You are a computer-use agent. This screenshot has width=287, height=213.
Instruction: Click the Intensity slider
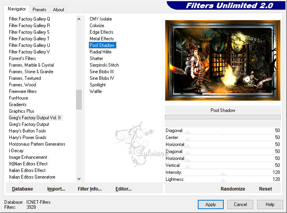click(223, 172)
